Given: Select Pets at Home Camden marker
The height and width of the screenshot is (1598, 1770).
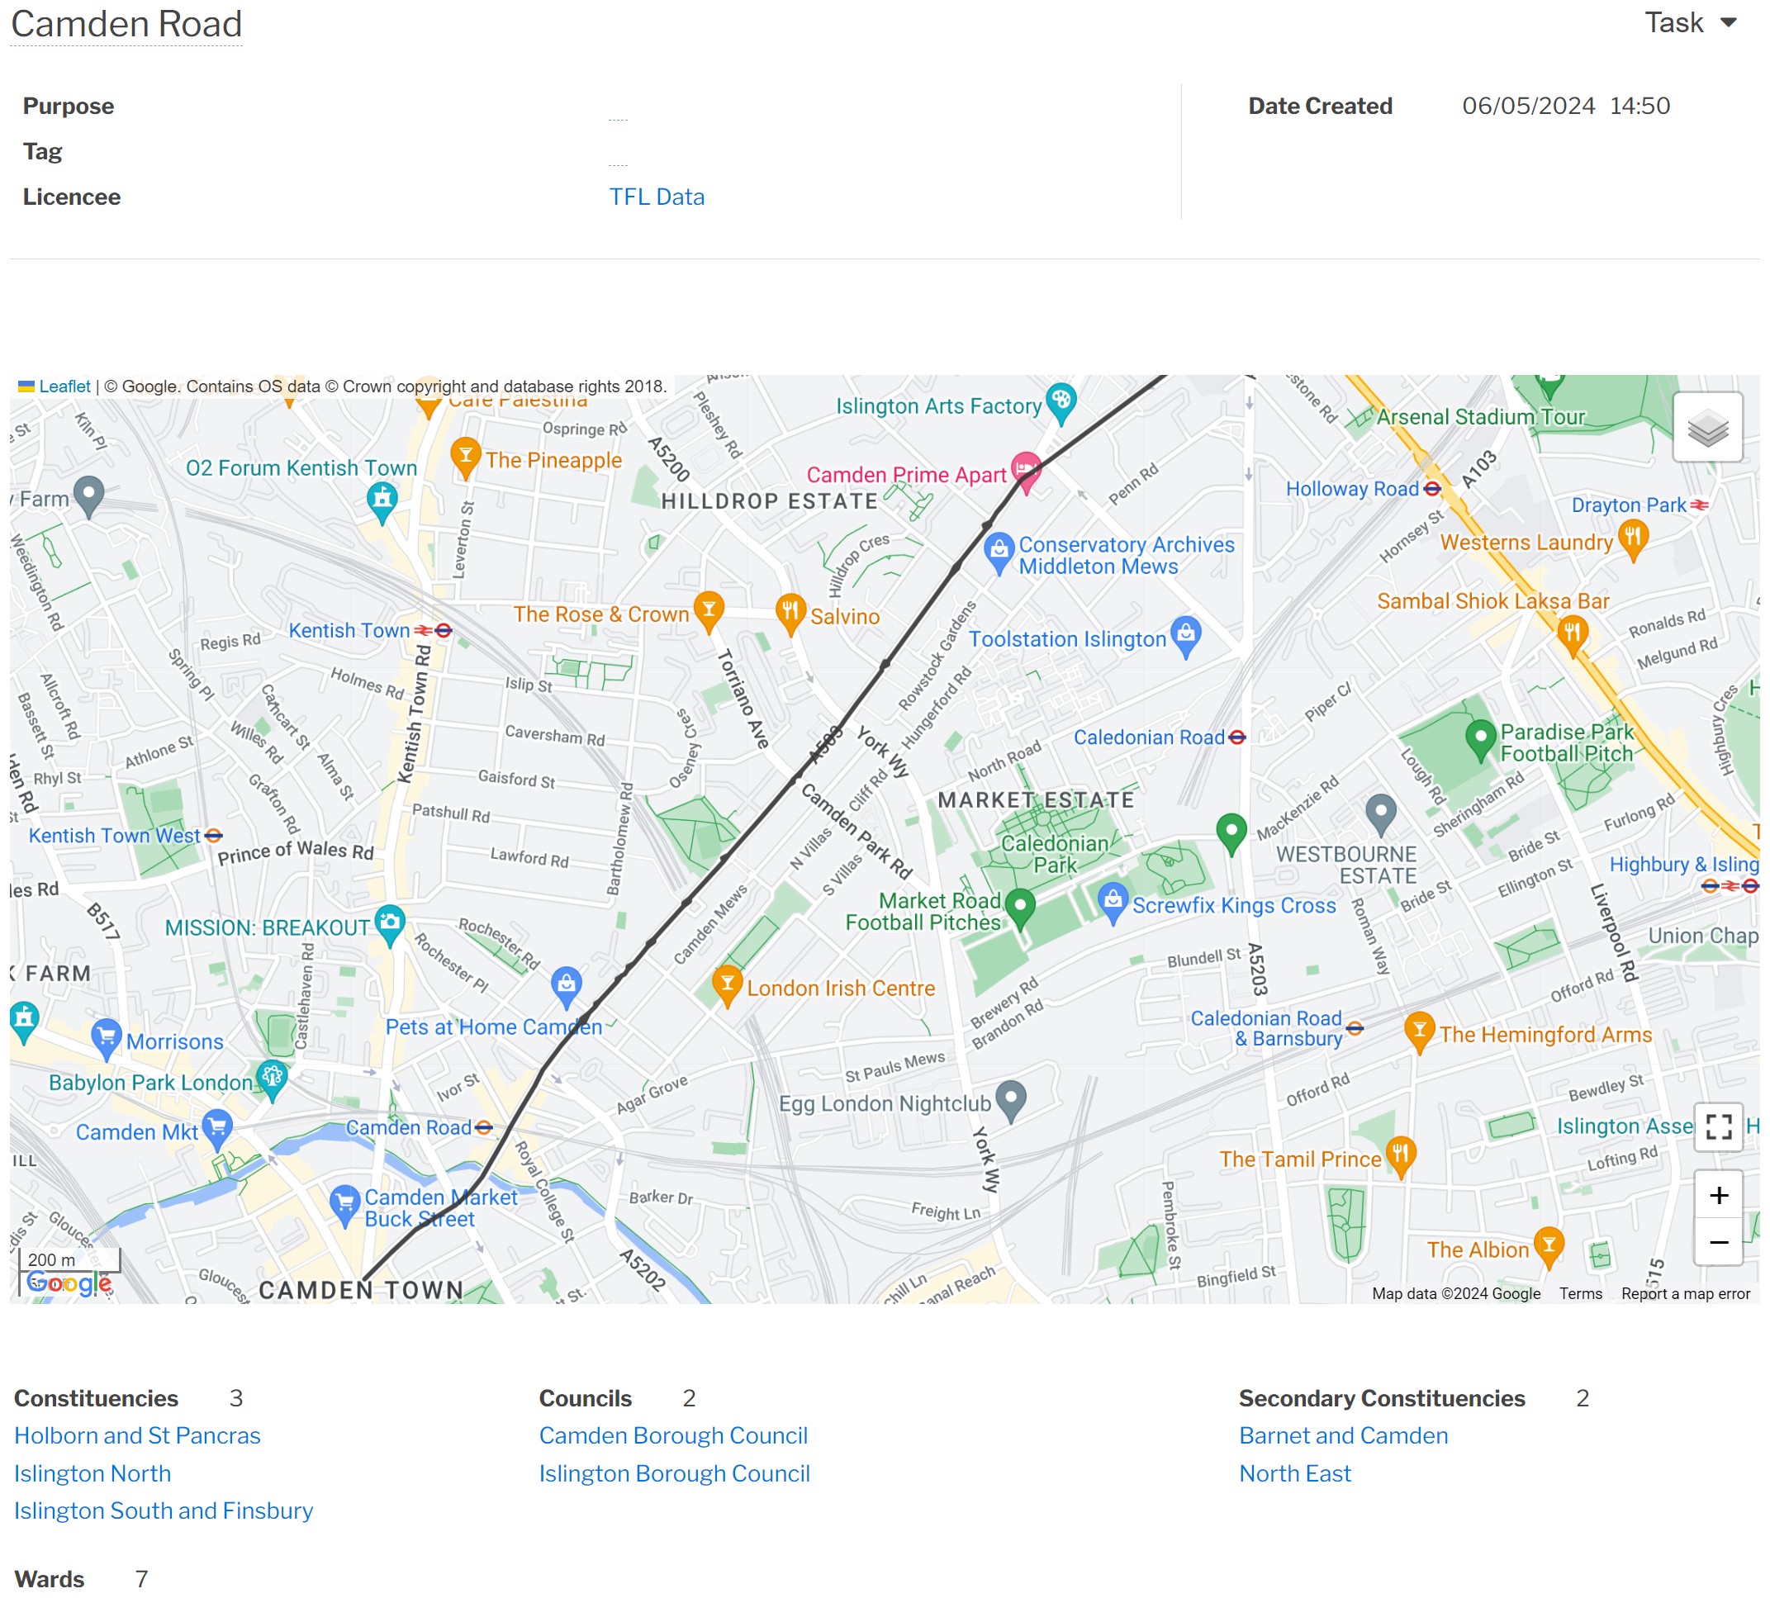Looking at the screenshot, I should coord(567,988).
